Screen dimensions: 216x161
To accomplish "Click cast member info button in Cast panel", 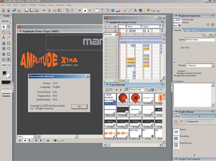I will pyautogui.click(x=152, y=90).
